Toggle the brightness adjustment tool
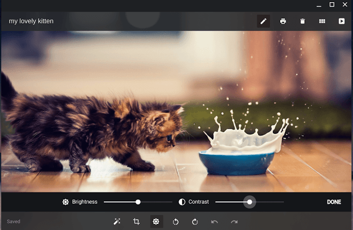This screenshot has width=353, height=230. [x=156, y=221]
